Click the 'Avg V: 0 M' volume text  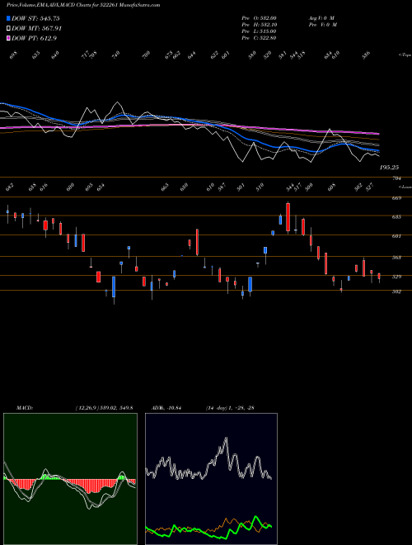pos(321,18)
